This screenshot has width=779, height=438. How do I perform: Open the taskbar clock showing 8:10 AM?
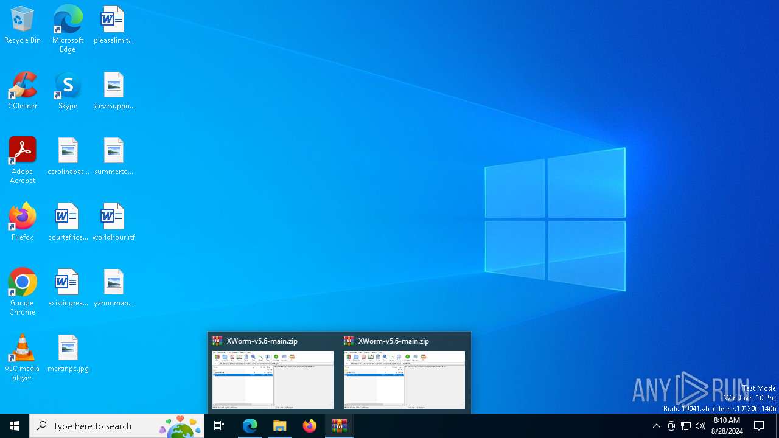[727, 426]
